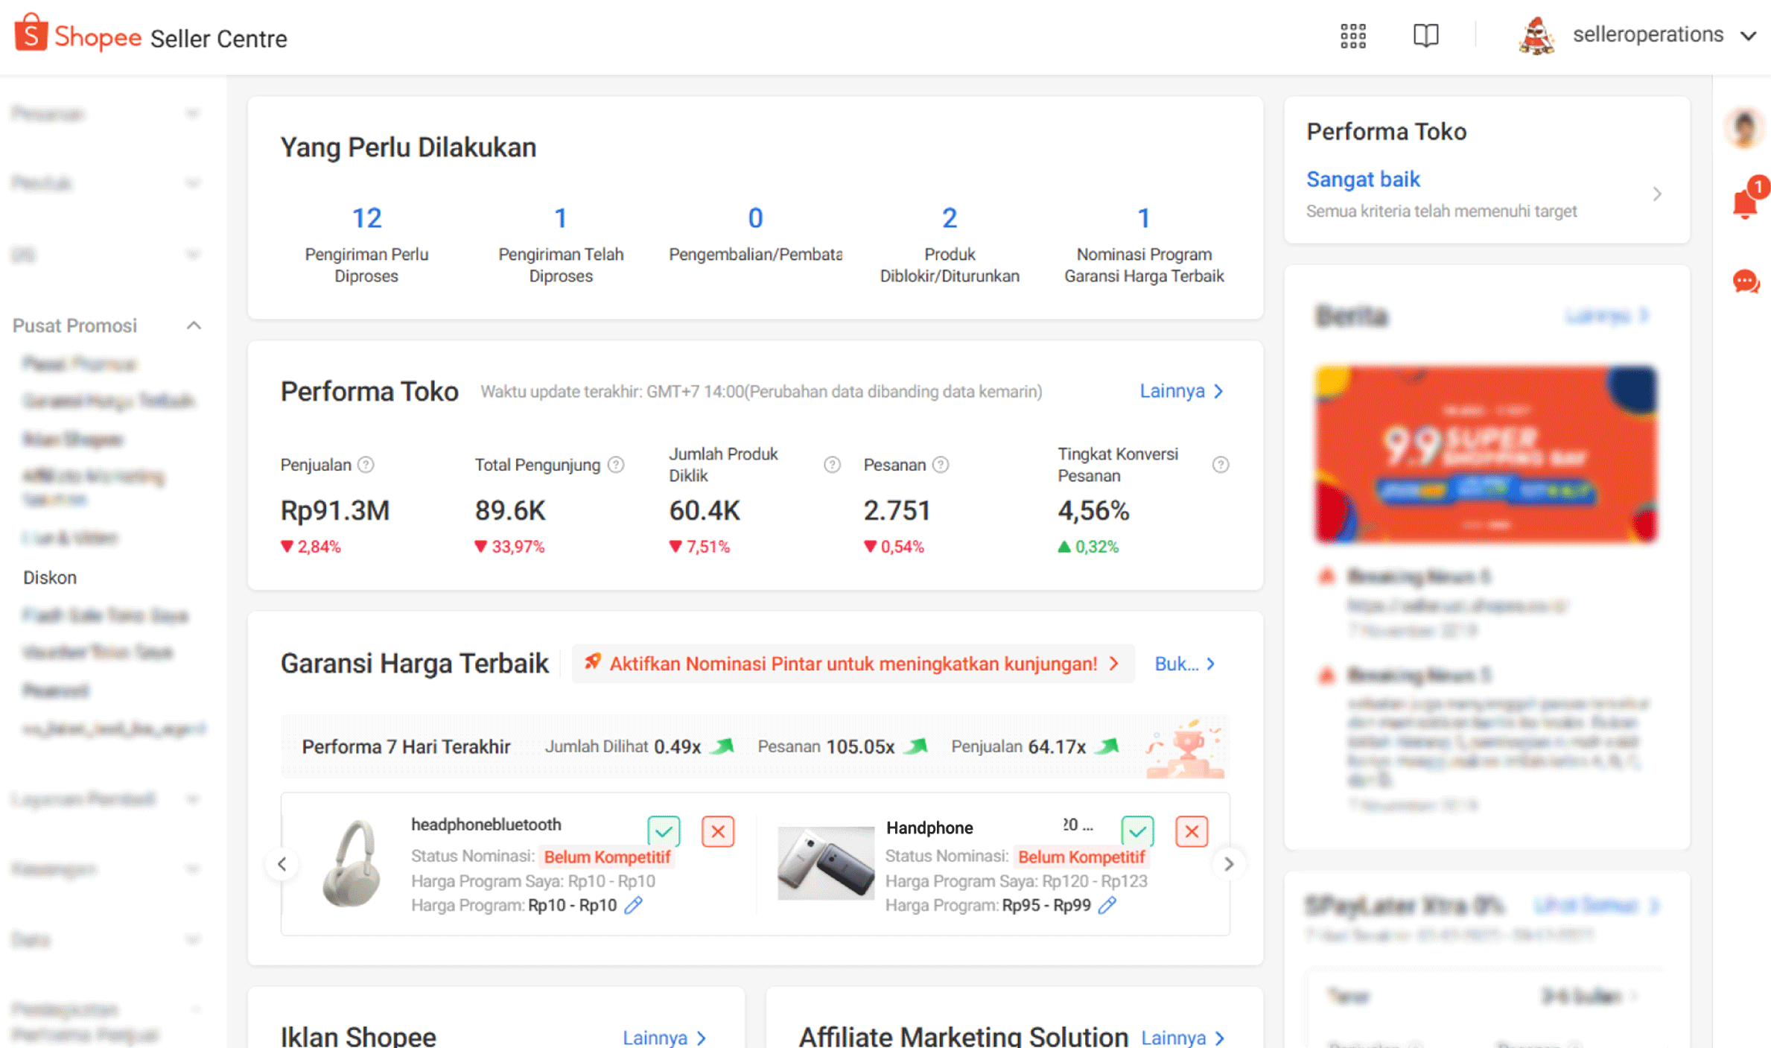
Task: Open 2 Produk Diblokir/Diturunkan
Action: [950, 245]
